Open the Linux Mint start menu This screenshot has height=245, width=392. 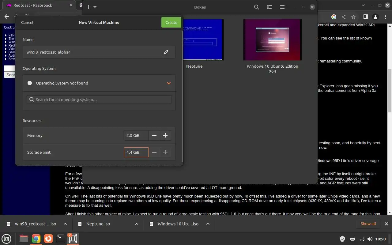pyautogui.click(x=6, y=239)
